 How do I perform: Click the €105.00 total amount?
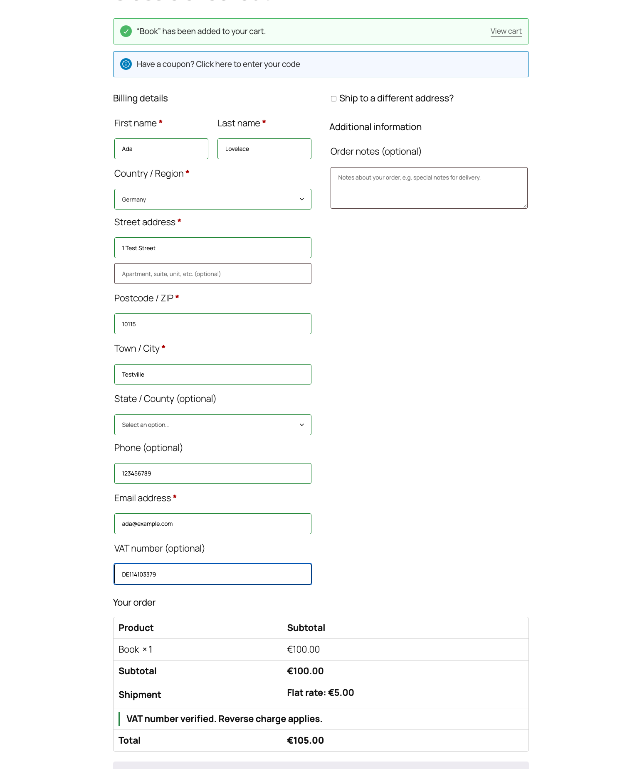pyautogui.click(x=306, y=740)
